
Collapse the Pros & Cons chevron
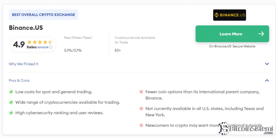tap(267, 80)
